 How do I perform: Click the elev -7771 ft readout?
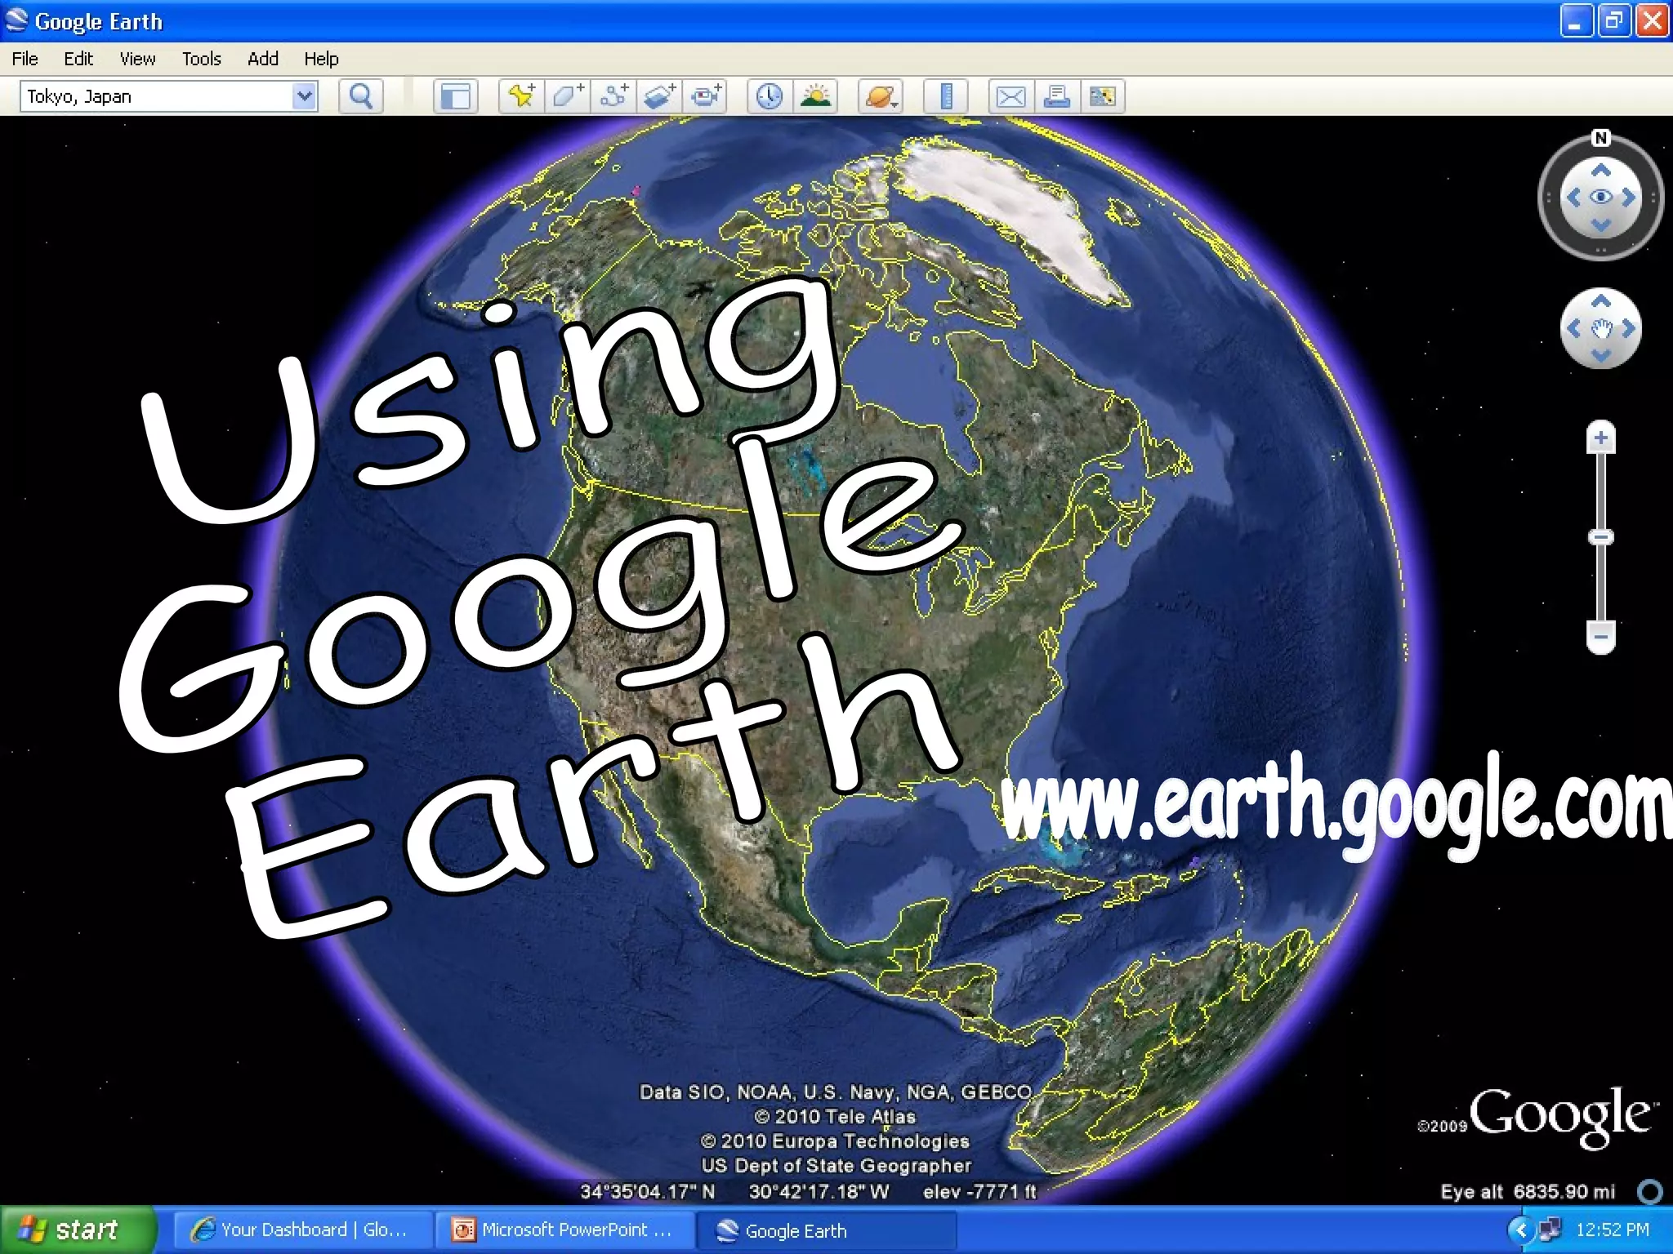(x=979, y=1192)
